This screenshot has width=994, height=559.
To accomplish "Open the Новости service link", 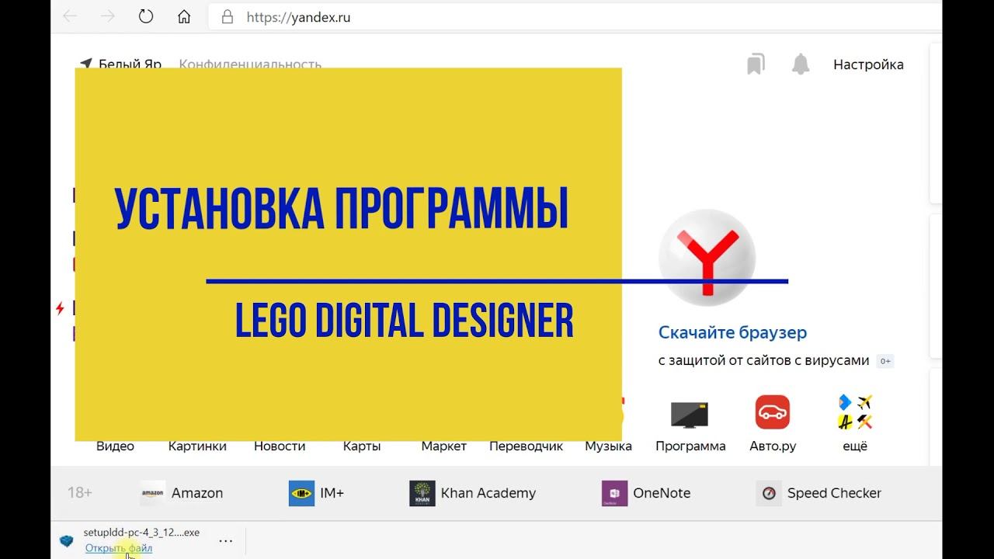I will (x=280, y=446).
